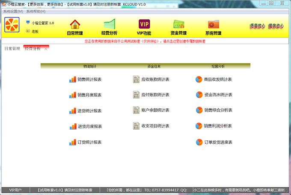Click document icon beside 应付账款统计表
The height and width of the screenshot is (195, 291).
[136, 95]
